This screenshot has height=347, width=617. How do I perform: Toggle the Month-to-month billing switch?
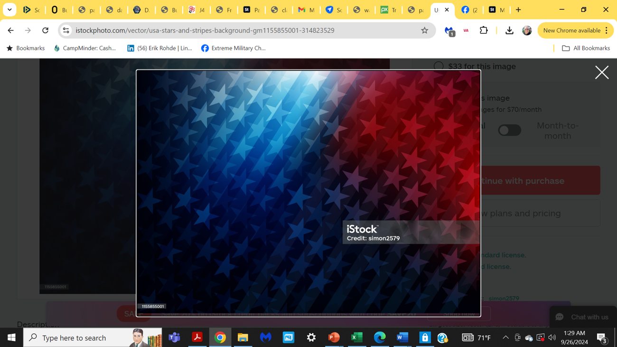(x=509, y=130)
